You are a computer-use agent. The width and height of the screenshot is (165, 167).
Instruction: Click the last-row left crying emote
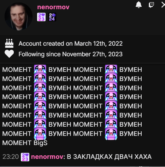click(x=40, y=134)
